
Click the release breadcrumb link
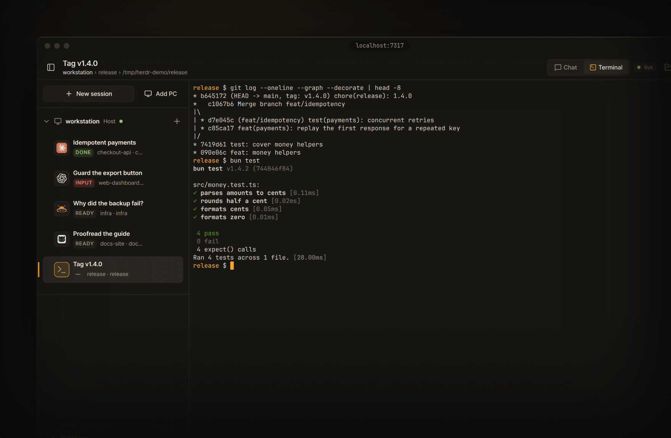[x=108, y=72]
